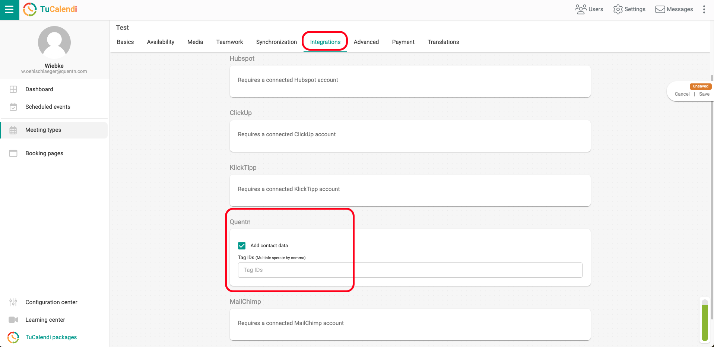Click the KlickTipp section heading

click(243, 168)
